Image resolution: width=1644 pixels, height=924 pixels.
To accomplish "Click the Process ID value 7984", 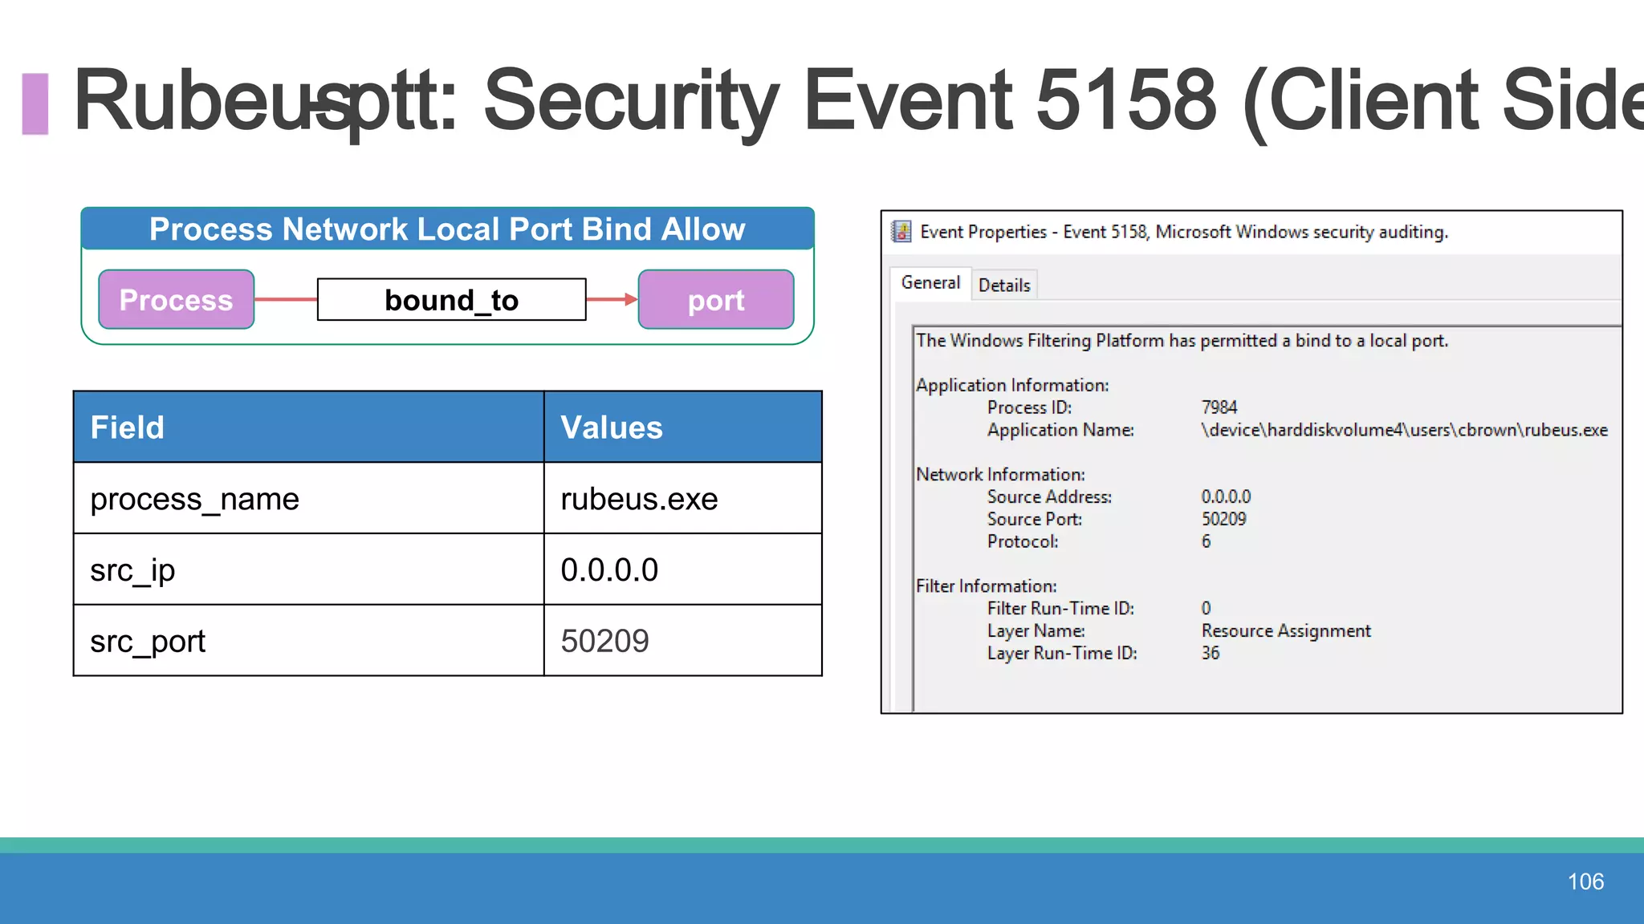I will [1219, 407].
